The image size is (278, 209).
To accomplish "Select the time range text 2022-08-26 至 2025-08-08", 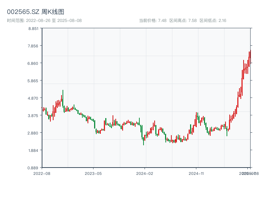I will tap(54, 21).
